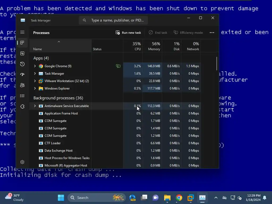Viewport: 272px width, 204px height.
Task: Open Task Manager settings gear icon
Action: pos(22,162)
